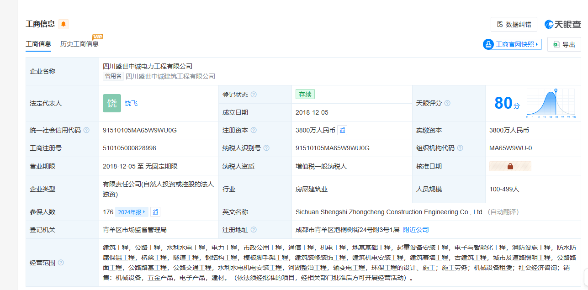Click the 天眼查 logo
Viewport: 588px width, 290px height.
(x=562, y=24)
